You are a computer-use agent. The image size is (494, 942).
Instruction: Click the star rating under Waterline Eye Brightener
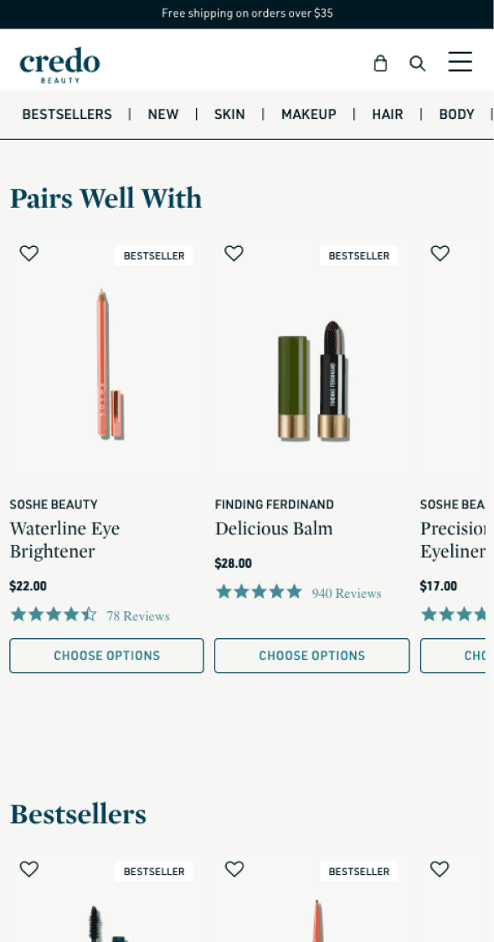[x=53, y=614]
